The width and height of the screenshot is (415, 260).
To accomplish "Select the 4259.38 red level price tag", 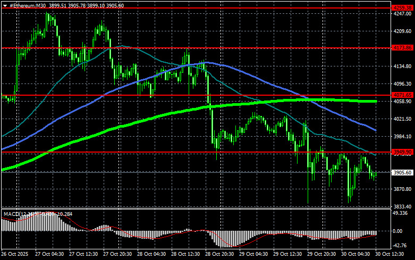I will [x=403, y=8].
